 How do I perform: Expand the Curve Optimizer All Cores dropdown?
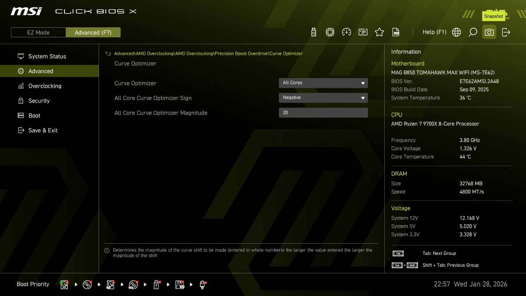[323, 83]
